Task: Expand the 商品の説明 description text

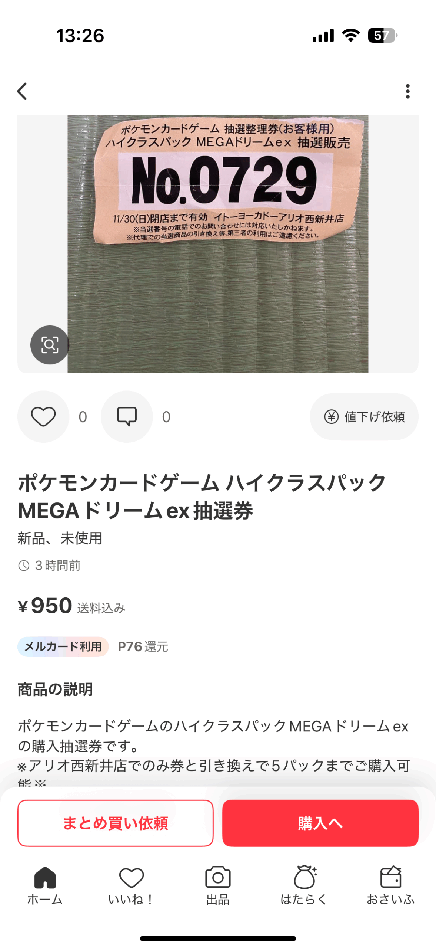Action: coord(214,746)
